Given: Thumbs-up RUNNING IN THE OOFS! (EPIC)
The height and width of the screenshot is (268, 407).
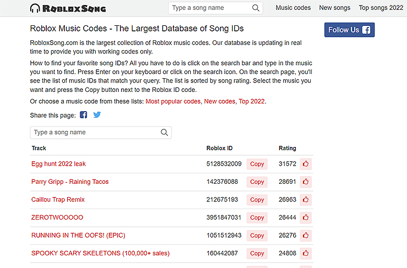Looking at the screenshot, I should click(x=306, y=236).
